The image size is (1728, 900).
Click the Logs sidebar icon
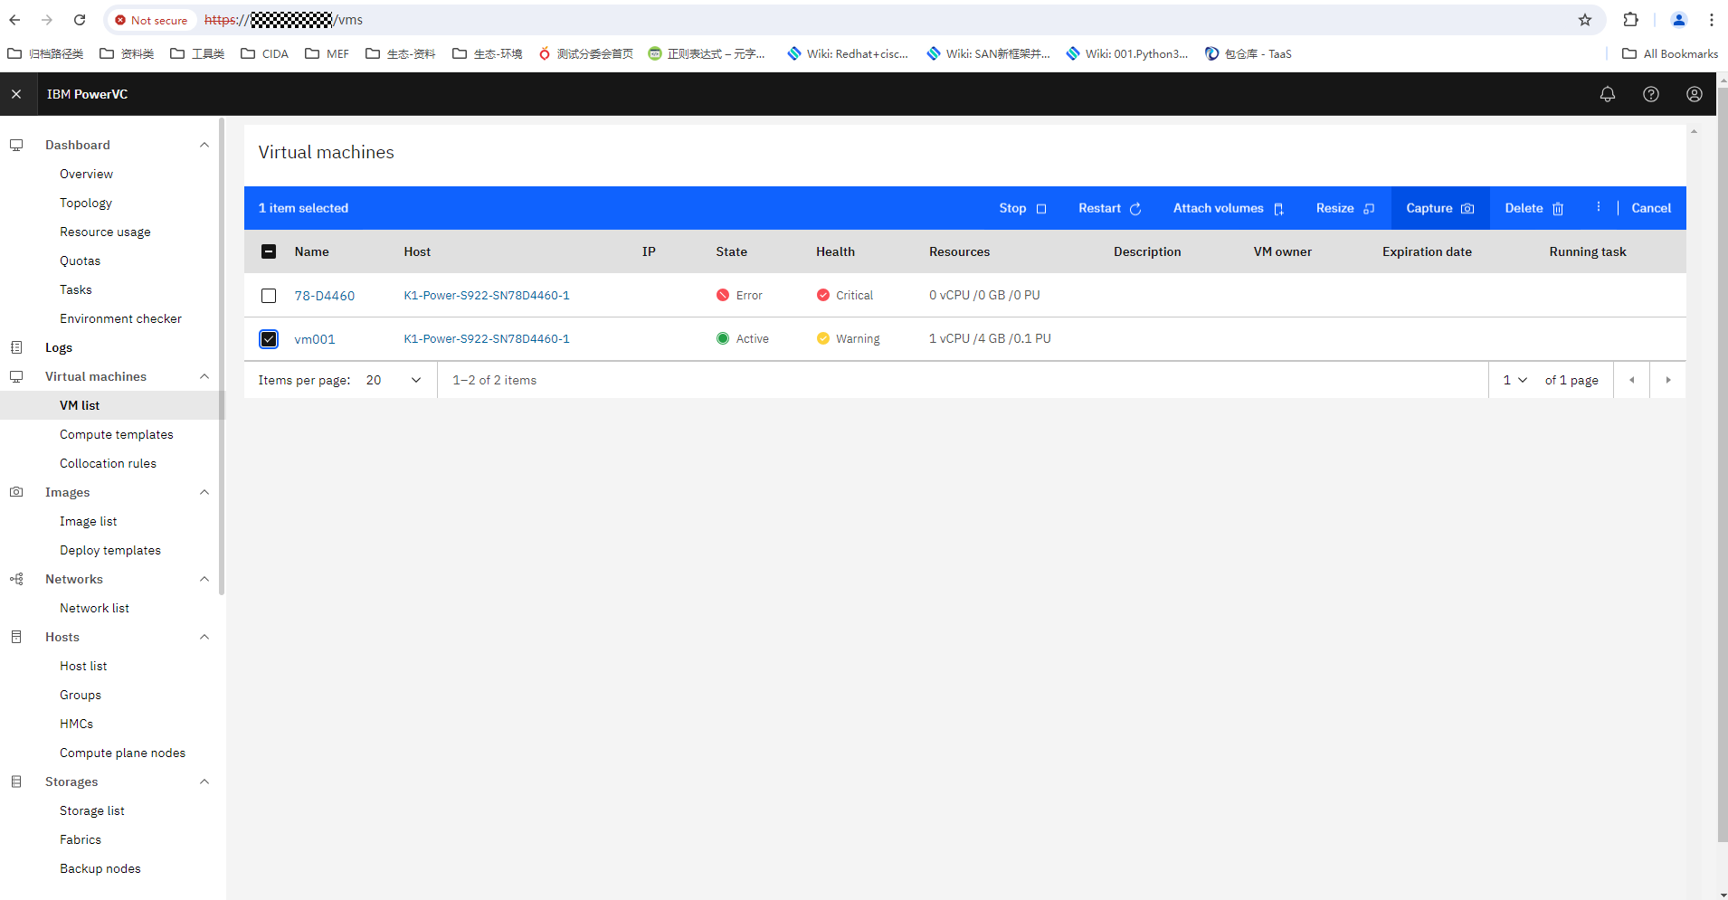16,347
